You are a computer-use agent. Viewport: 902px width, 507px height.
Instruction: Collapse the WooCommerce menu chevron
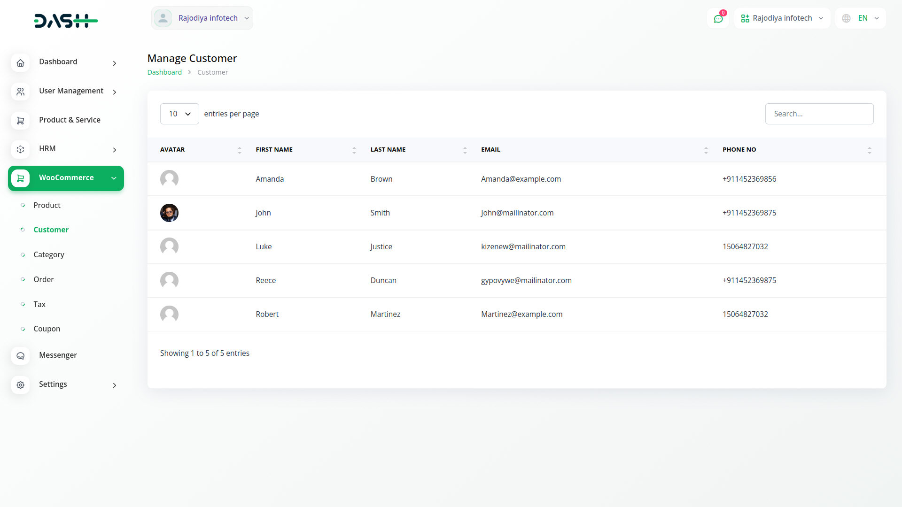(x=114, y=178)
